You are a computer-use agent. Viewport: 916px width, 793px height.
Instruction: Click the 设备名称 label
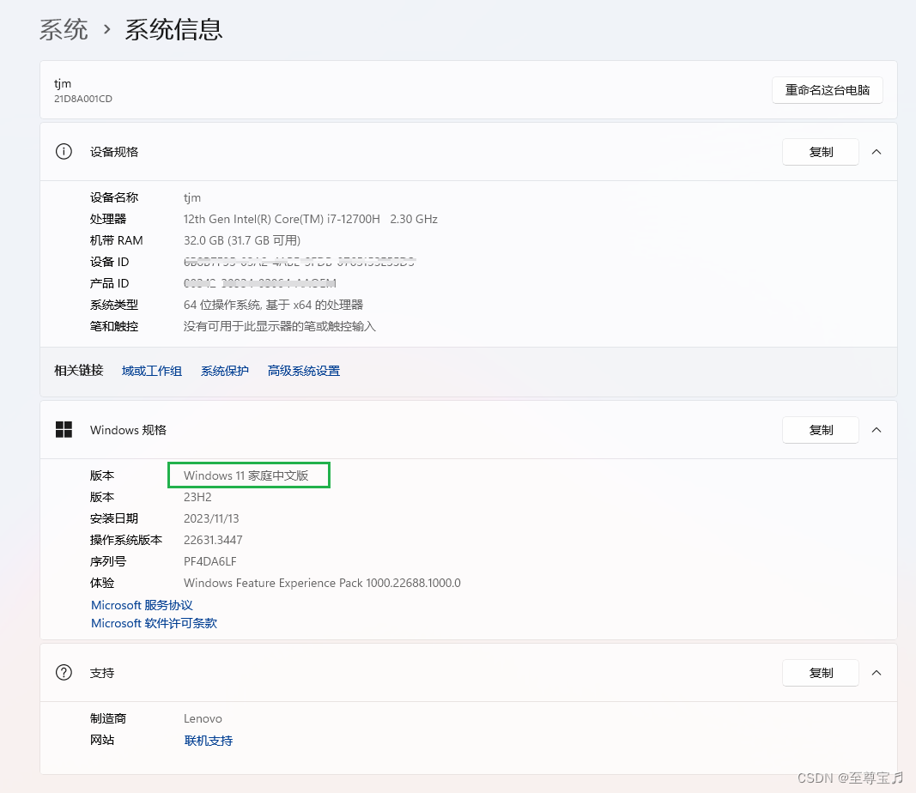tap(114, 197)
